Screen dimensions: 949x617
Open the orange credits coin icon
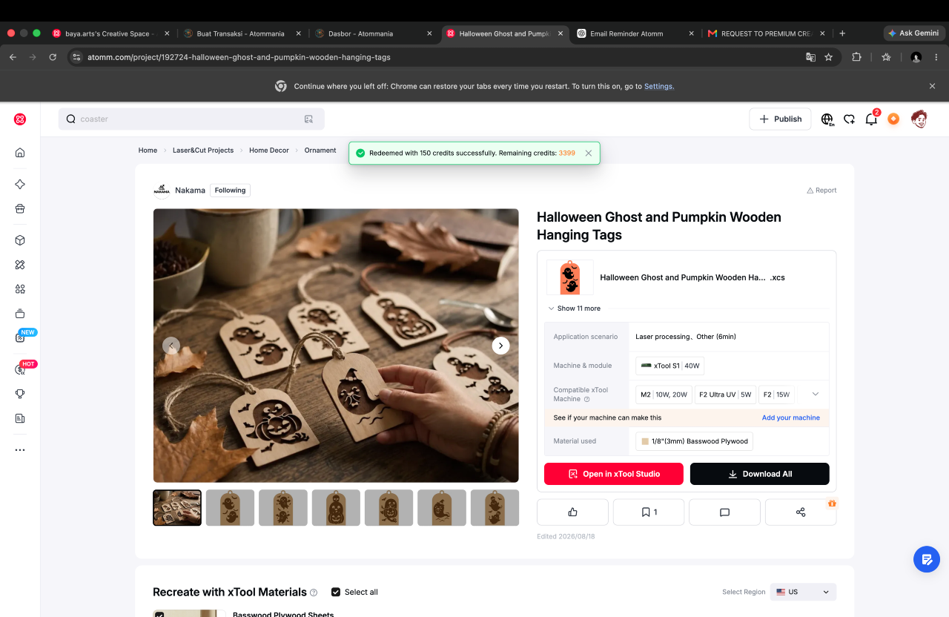pos(893,119)
